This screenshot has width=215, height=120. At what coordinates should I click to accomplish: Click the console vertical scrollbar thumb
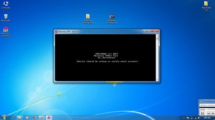[x=157, y=39]
